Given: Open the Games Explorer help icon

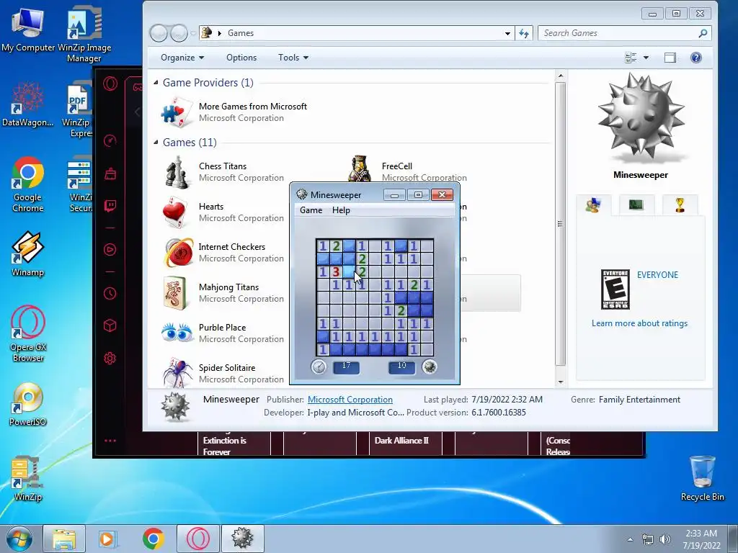Looking at the screenshot, I should tap(695, 58).
